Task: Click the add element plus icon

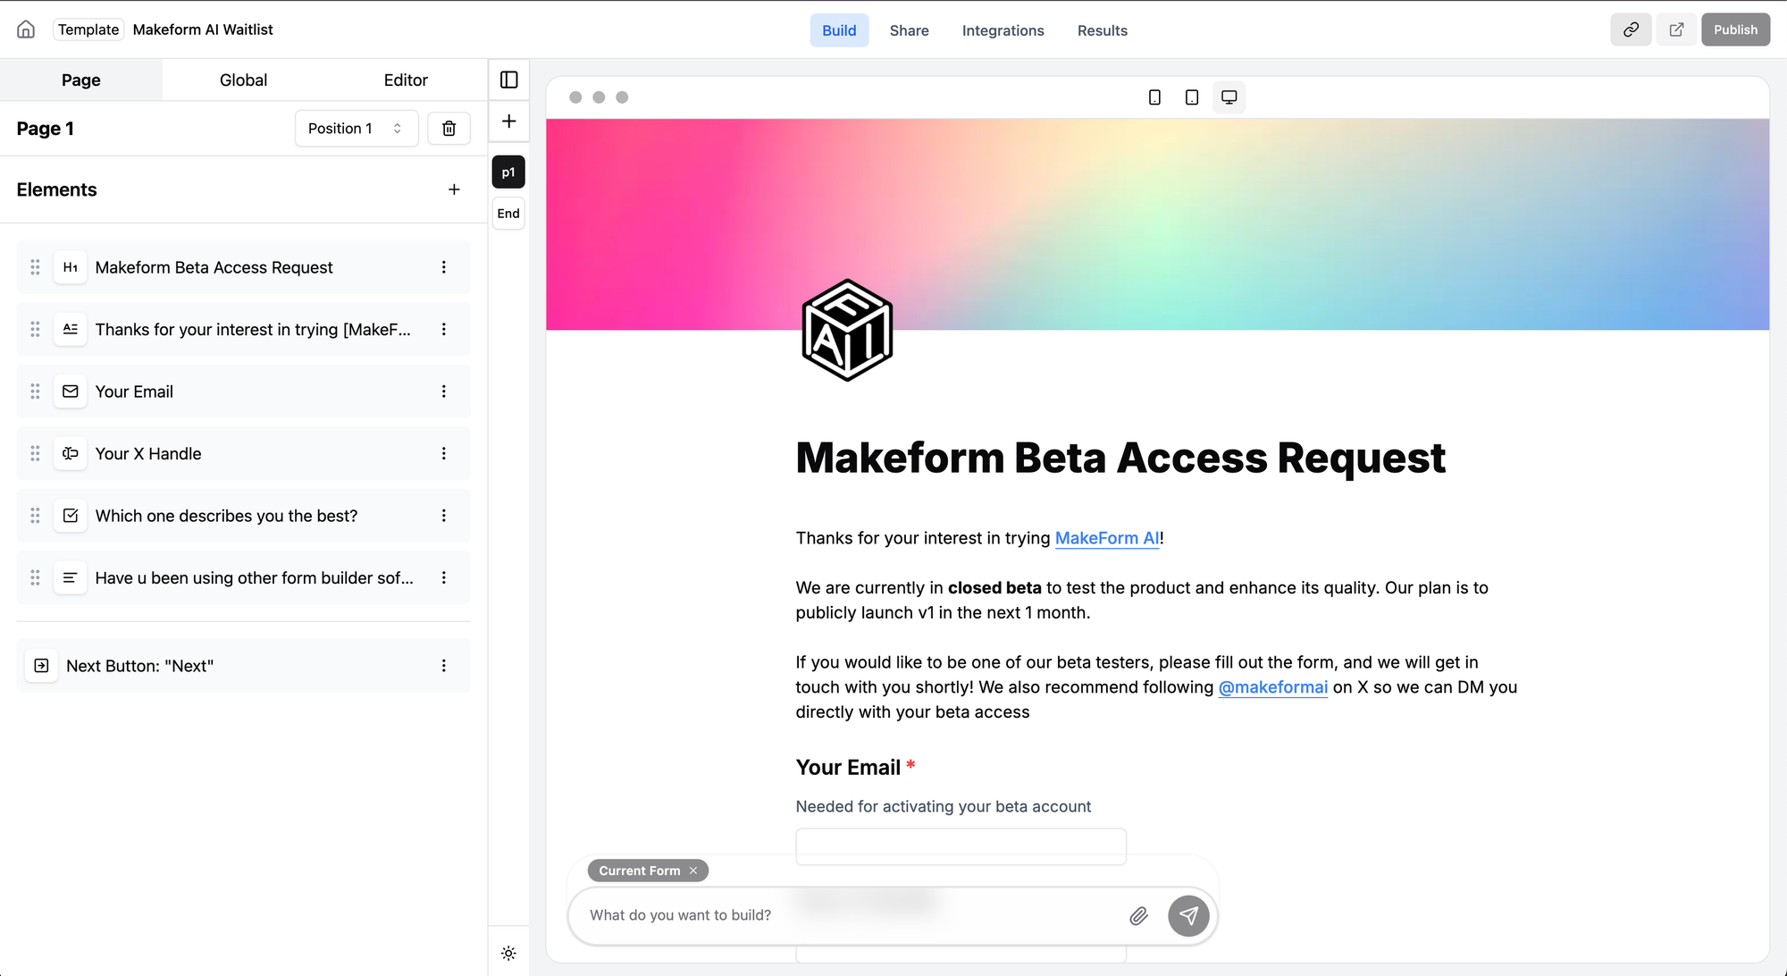Action: point(454,189)
